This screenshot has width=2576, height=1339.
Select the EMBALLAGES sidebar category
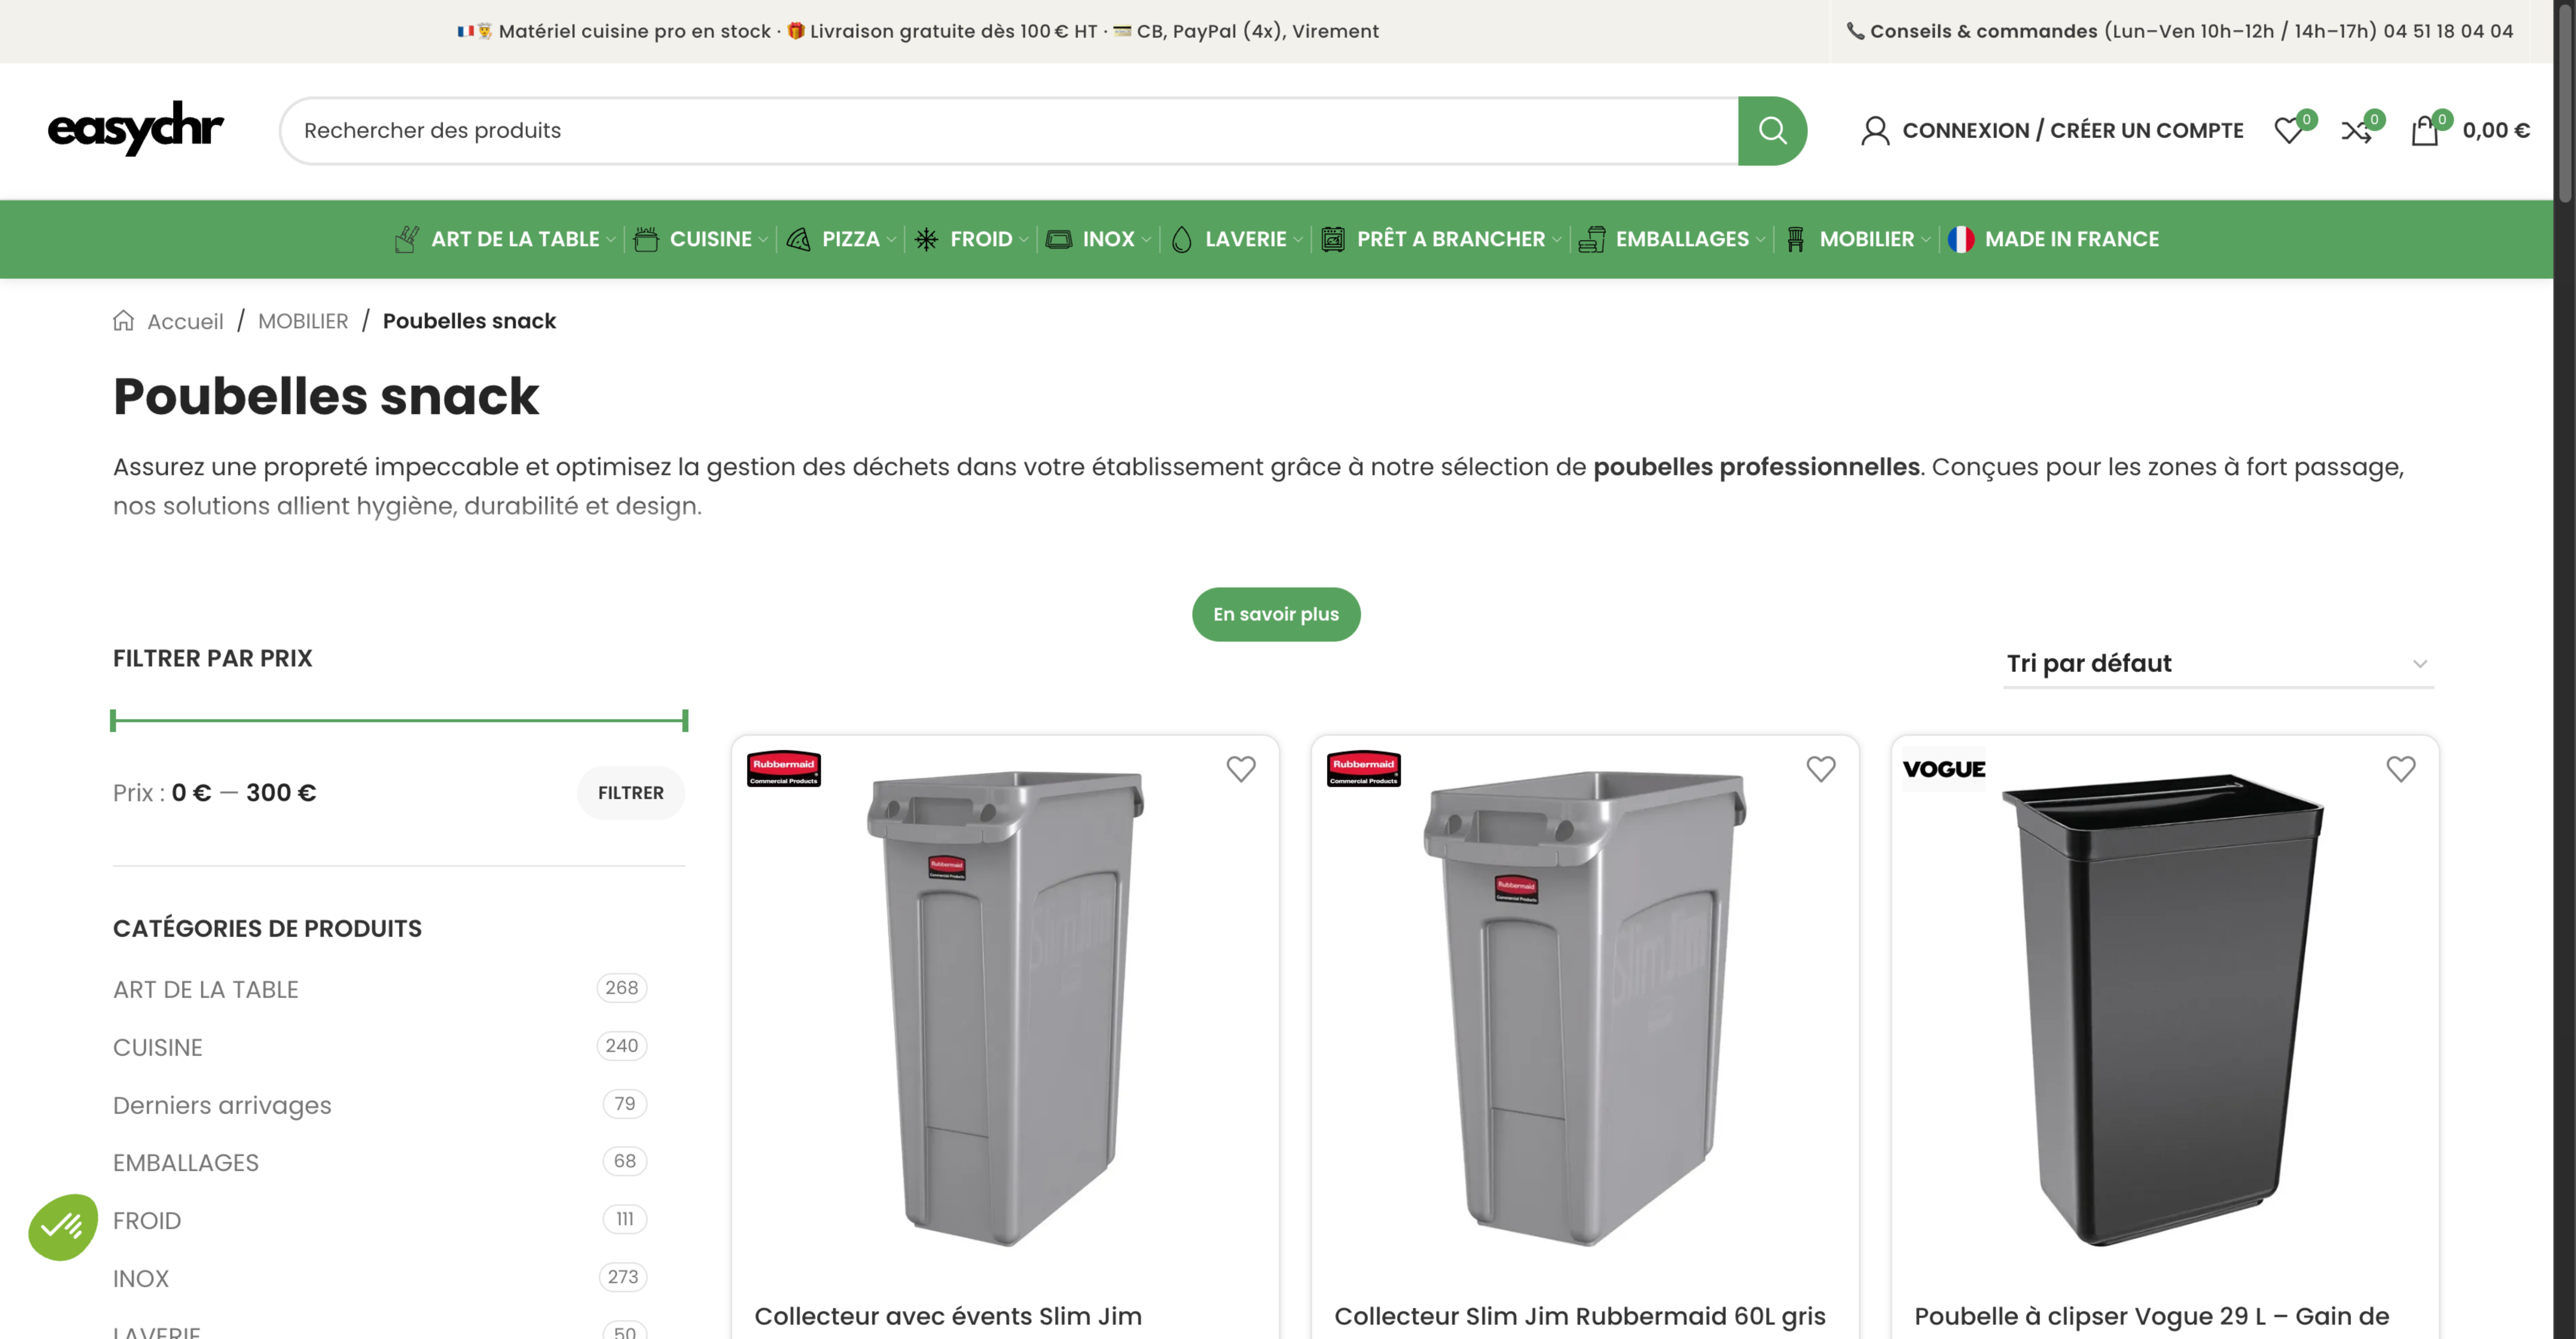click(x=186, y=1163)
